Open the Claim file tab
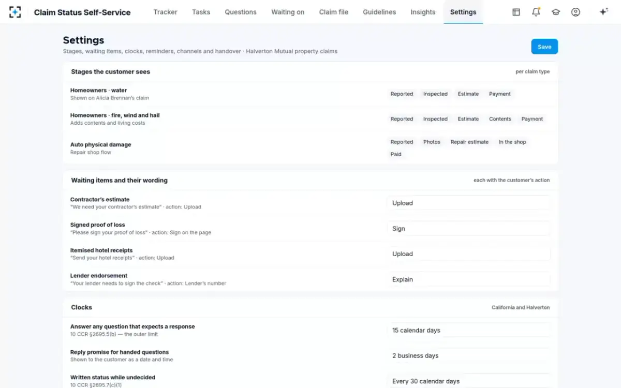Image resolution: width=621 pixels, height=388 pixels. (x=334, y=12)
